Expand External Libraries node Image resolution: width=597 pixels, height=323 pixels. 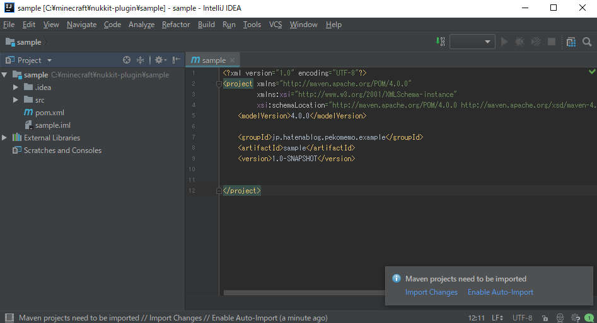click(x=4, y=138)
